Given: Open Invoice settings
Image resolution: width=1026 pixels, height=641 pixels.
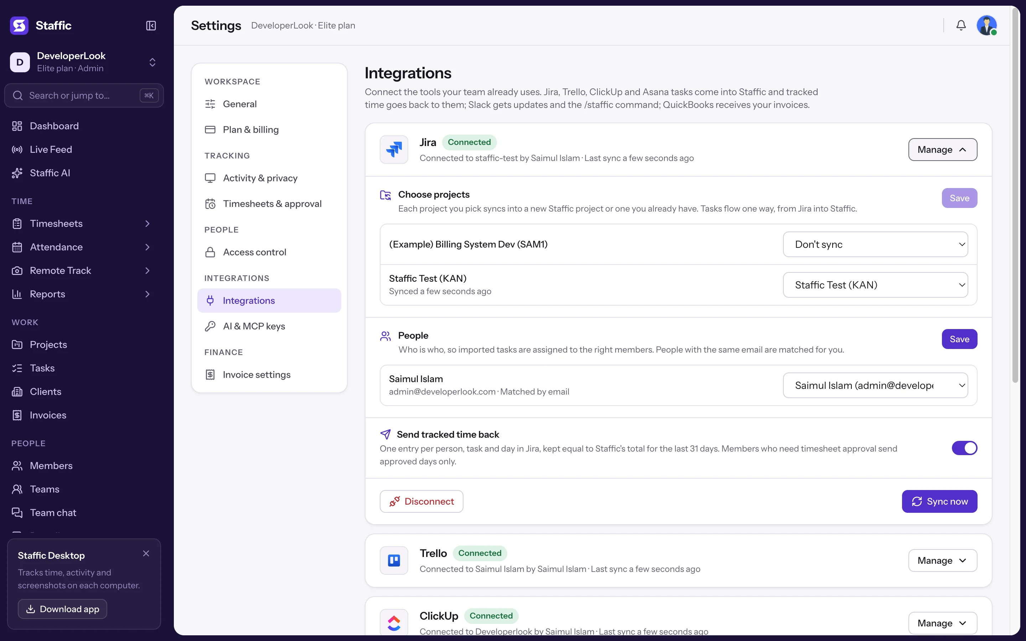Looking at the screenshot, I should click(x=269, y=375).
